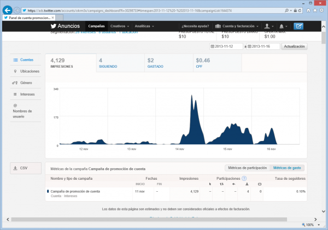Click the Ubicaciones pin icon
The image size is (328, 230).
click(15, 72)
